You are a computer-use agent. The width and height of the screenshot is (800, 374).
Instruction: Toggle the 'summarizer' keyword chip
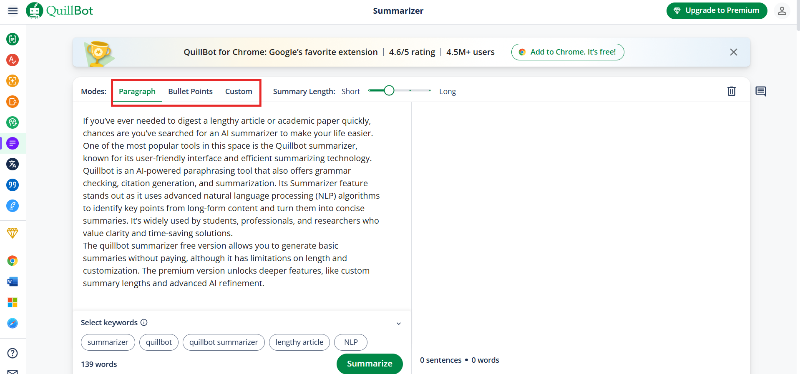108,342
